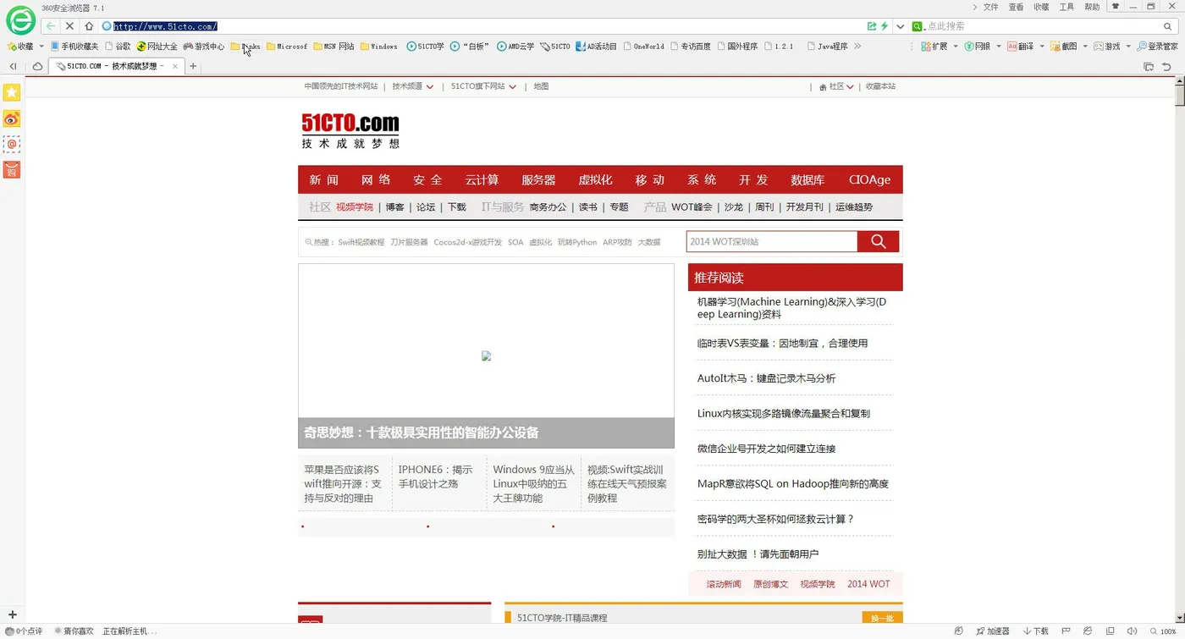Click the speaker mute icon in the status bar
Screen dimensions: 1185x639
tap(1132, 631)
